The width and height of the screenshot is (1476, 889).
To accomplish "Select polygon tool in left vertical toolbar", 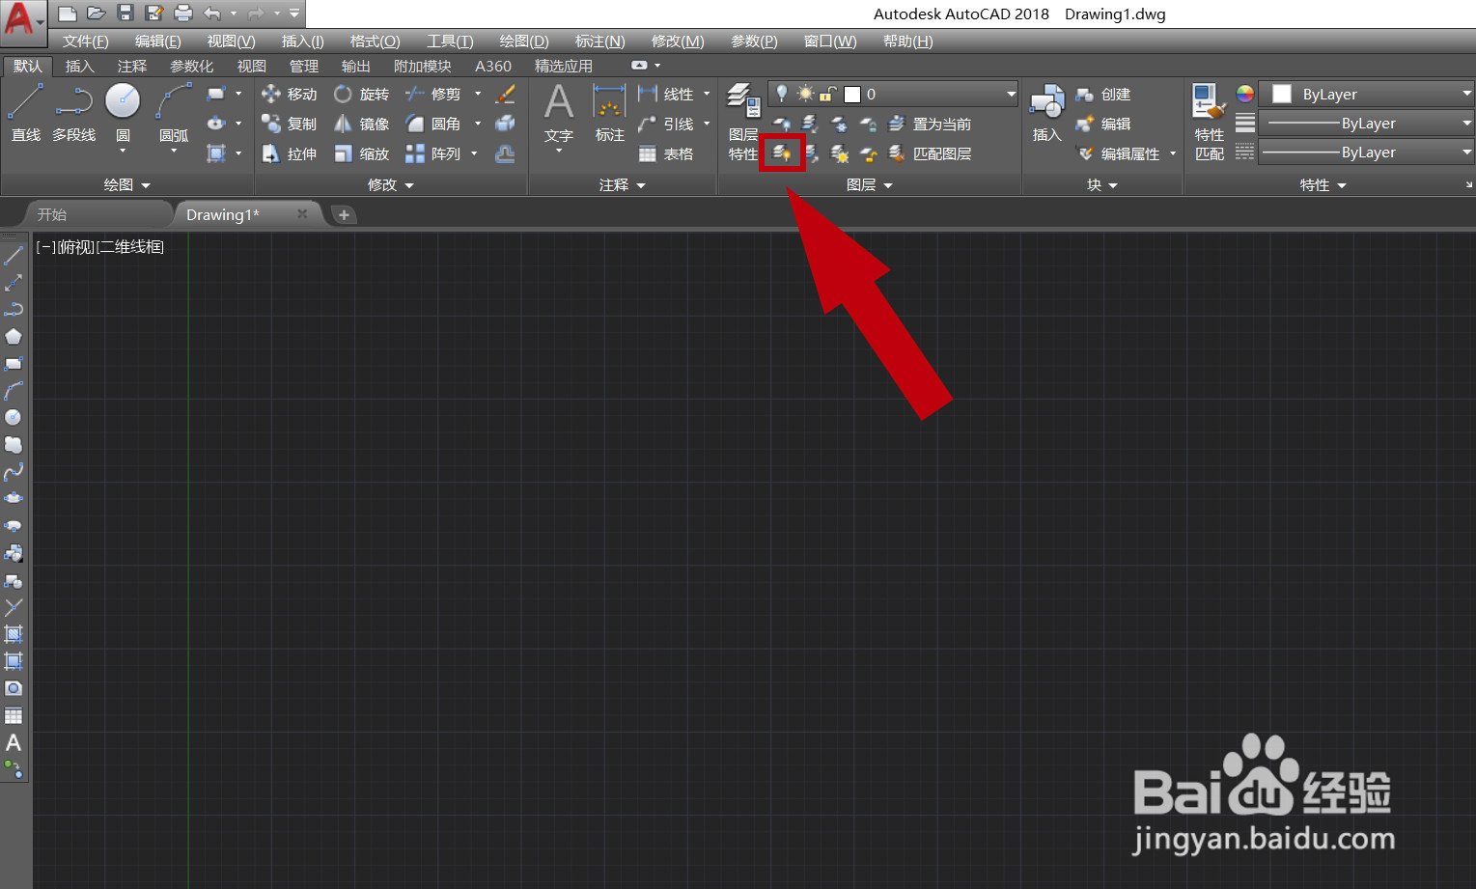I will coord(14,337).
